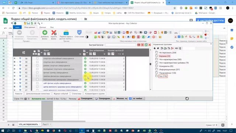Open Комментарии к группе tab
This screenshot has height=133, width=236.
click(x=95, y=93)
